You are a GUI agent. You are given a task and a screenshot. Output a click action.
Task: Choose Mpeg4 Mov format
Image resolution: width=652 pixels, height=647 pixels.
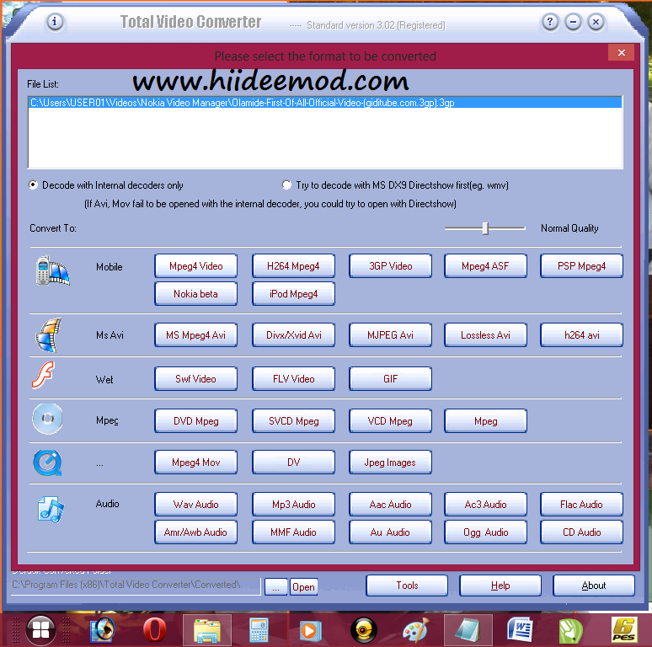195,463
